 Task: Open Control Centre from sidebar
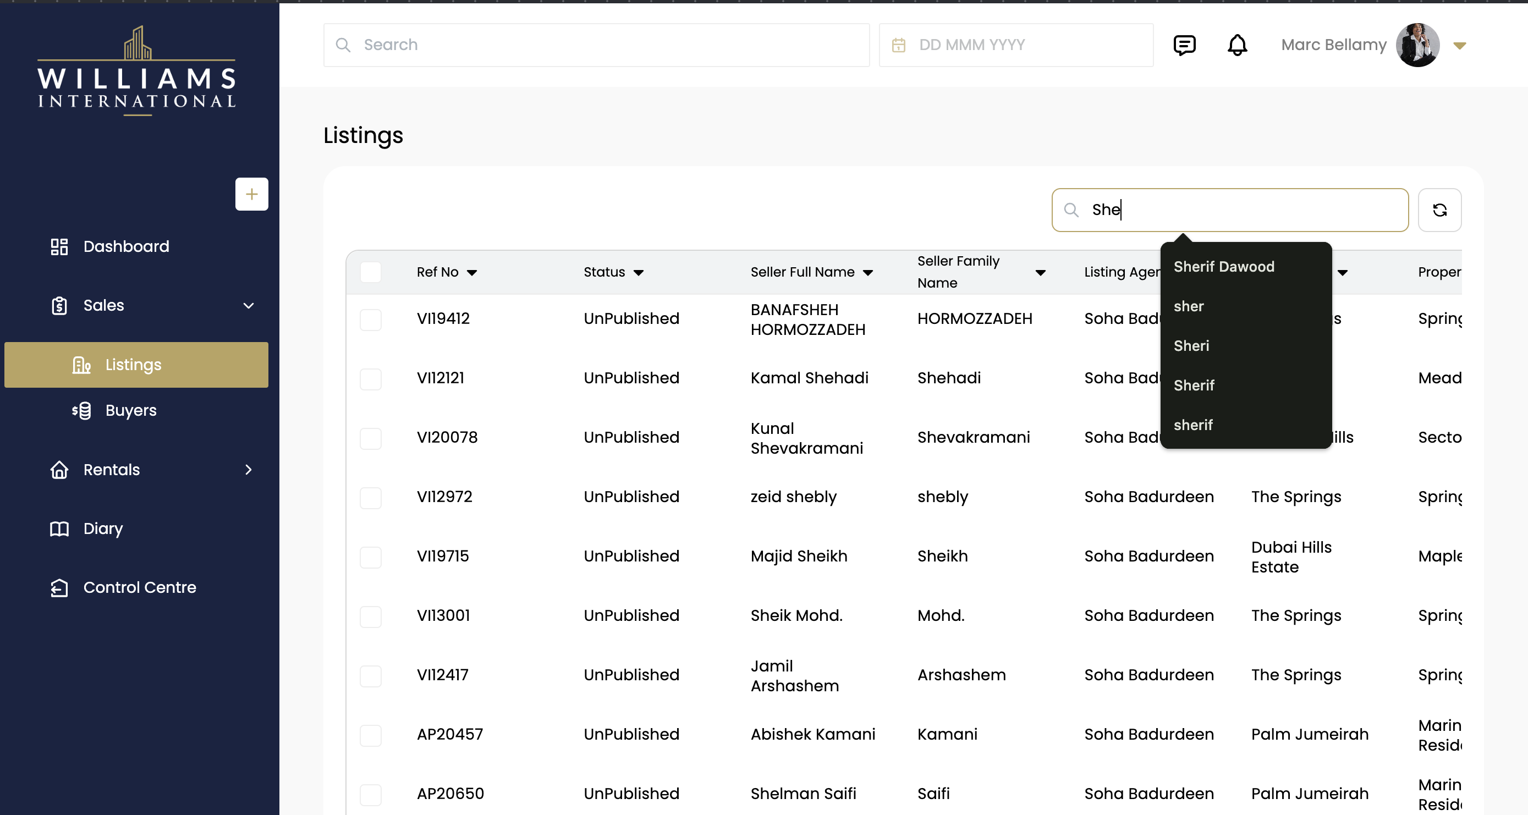pos(139,587)
